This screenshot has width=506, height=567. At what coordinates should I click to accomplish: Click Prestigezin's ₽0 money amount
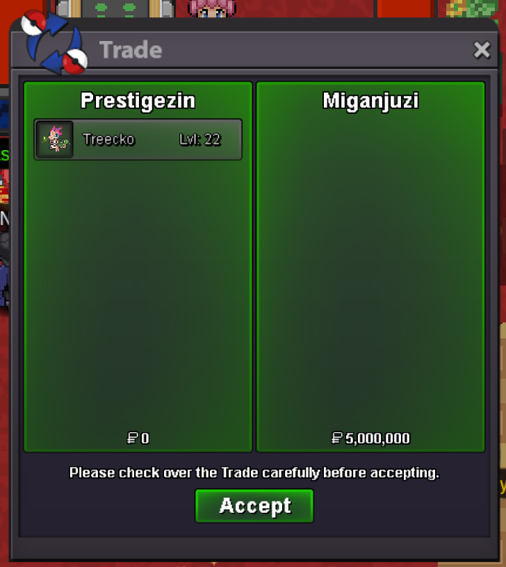(x=138, y=438)
